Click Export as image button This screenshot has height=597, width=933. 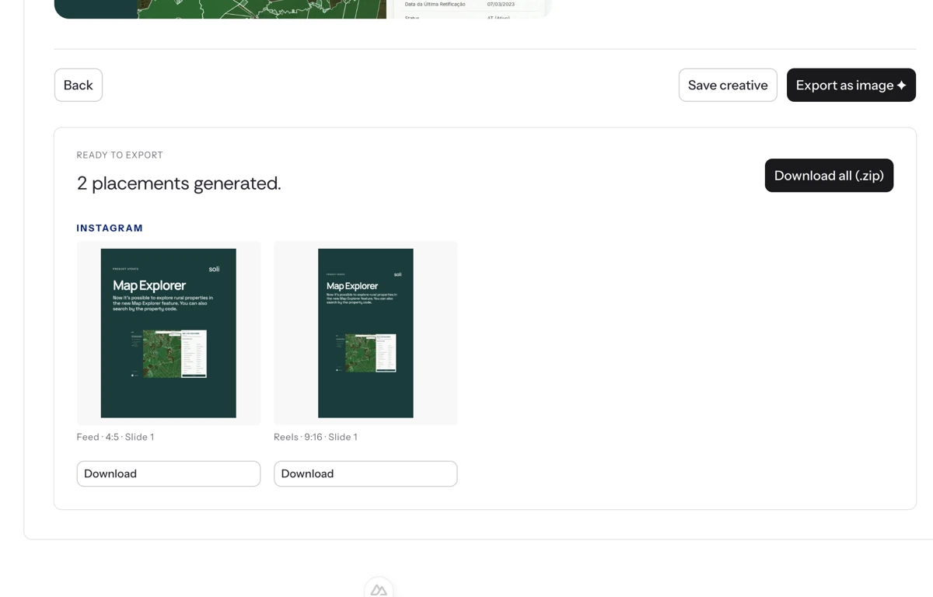click(x=851, y=85)
